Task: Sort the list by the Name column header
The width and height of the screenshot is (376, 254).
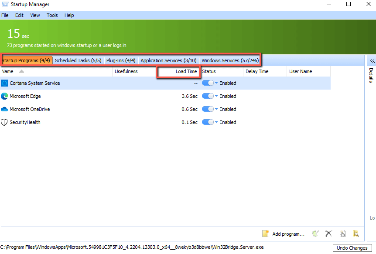Action: [x=56, y=71]
